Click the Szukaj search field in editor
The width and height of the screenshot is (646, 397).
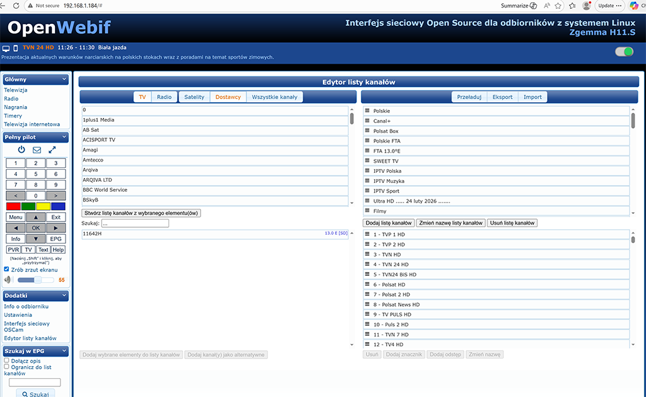point(134,223)
